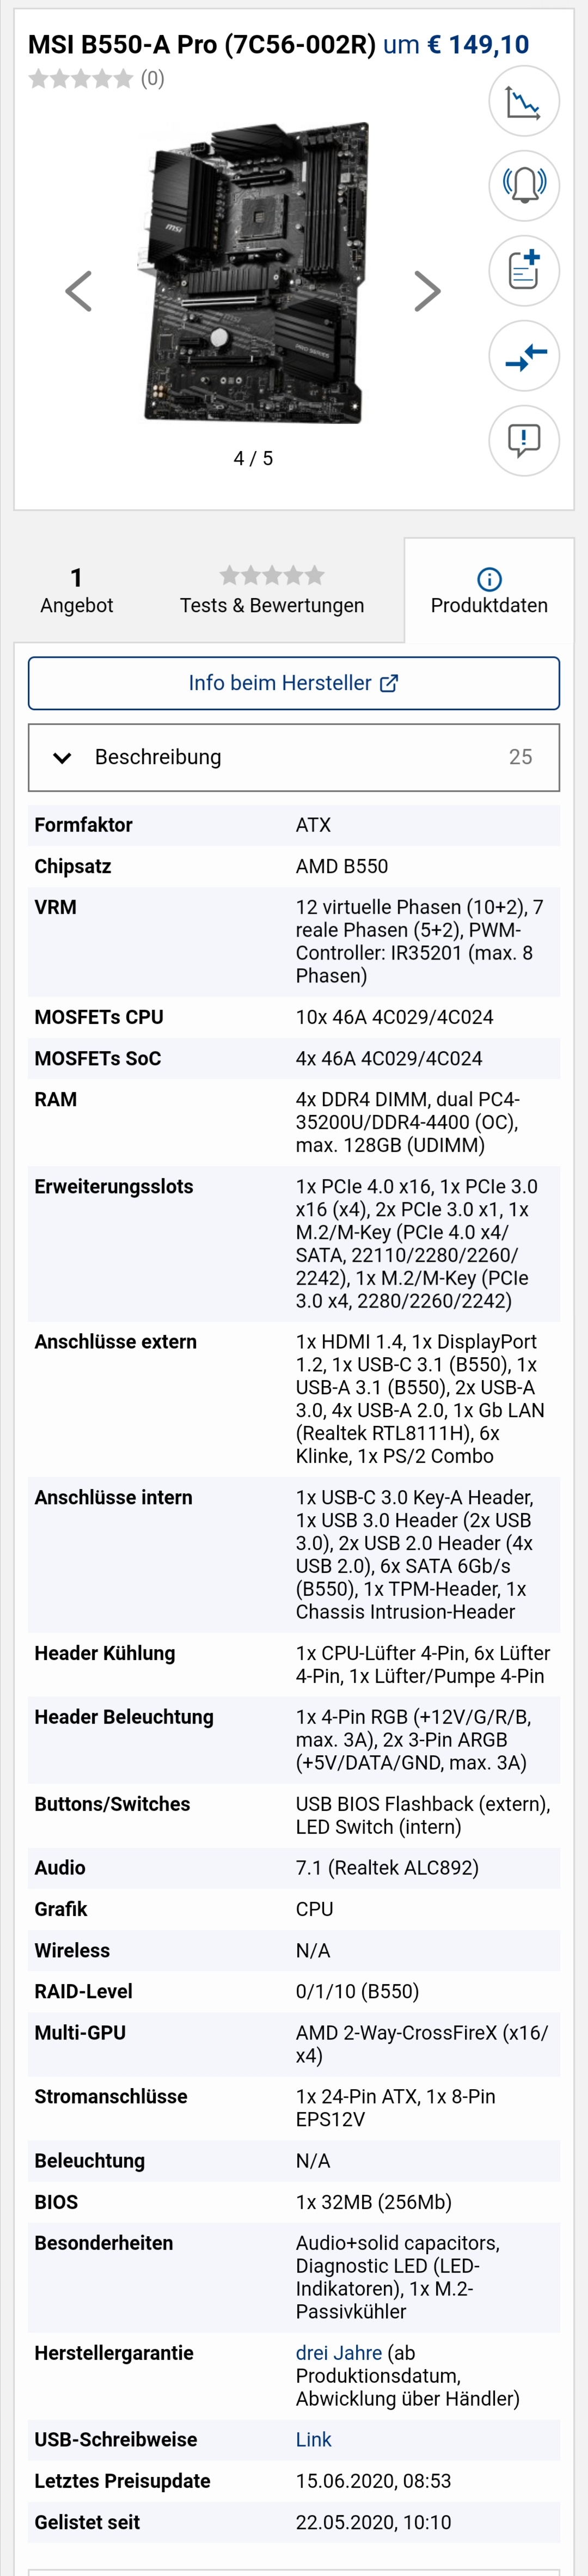Click the star rating below product title

80,78
